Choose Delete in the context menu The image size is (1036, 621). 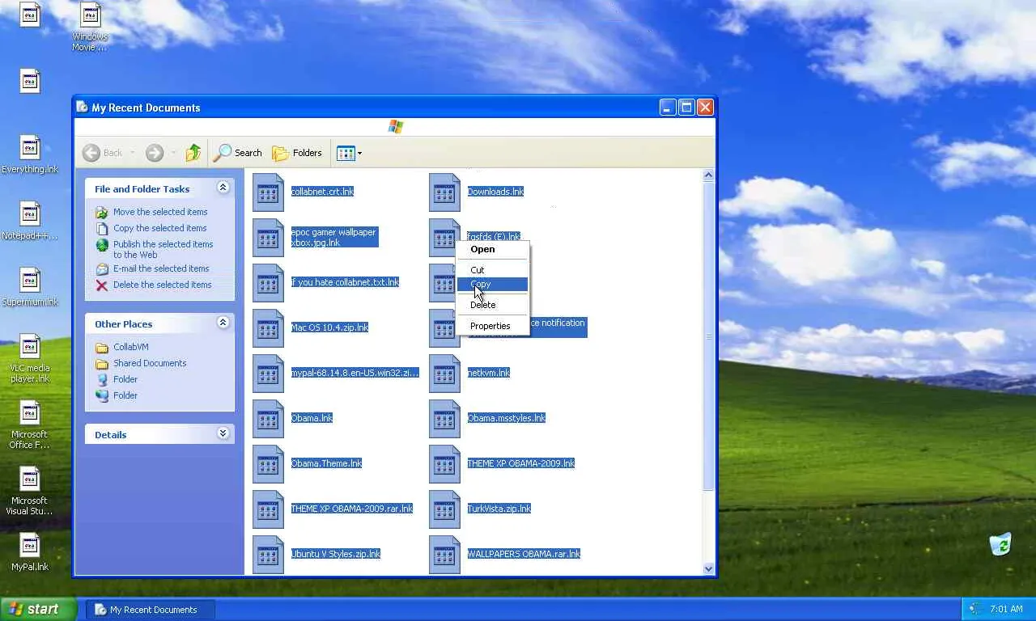(493, 305)
